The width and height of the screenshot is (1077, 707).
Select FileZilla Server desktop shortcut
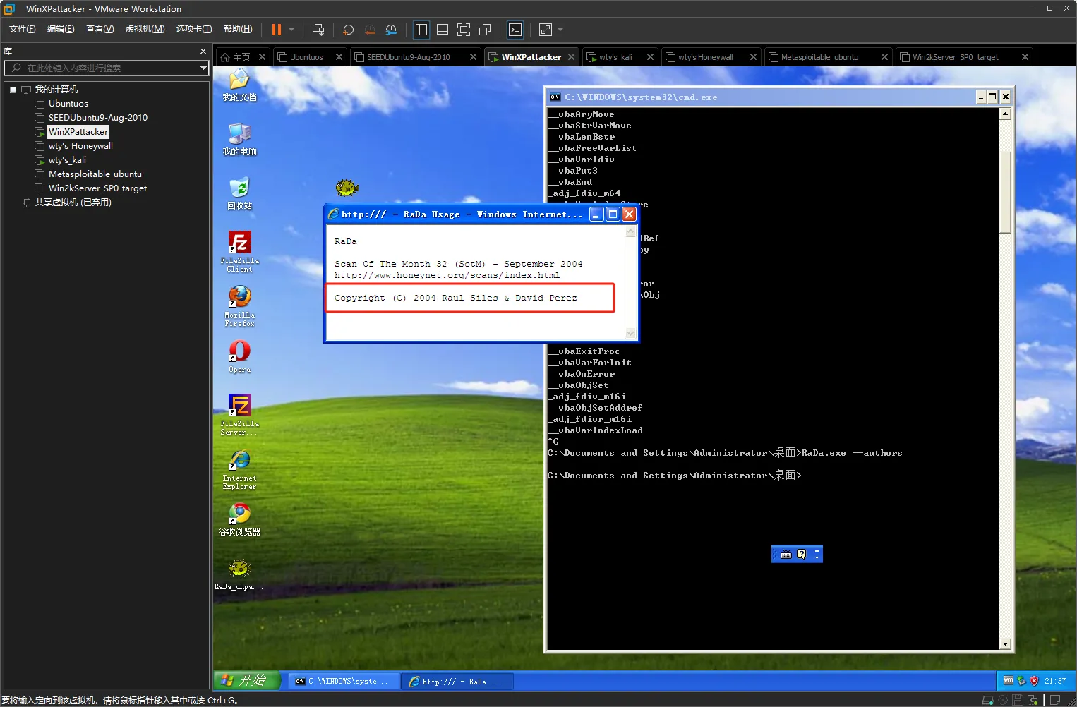point(239,415)
